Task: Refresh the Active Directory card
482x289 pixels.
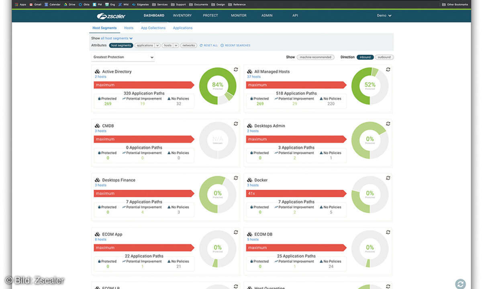Action: point(236,69)
